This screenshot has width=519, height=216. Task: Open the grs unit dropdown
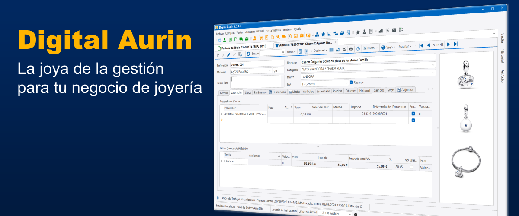pos(282,70)
